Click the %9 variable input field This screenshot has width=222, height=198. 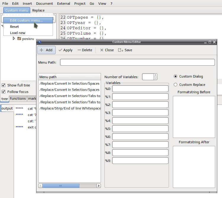pyautogui.click(x=140, y=161)
